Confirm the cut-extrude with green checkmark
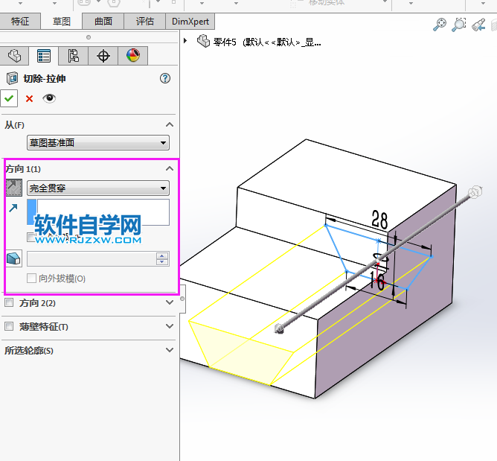497x461 pixels. 10,98
